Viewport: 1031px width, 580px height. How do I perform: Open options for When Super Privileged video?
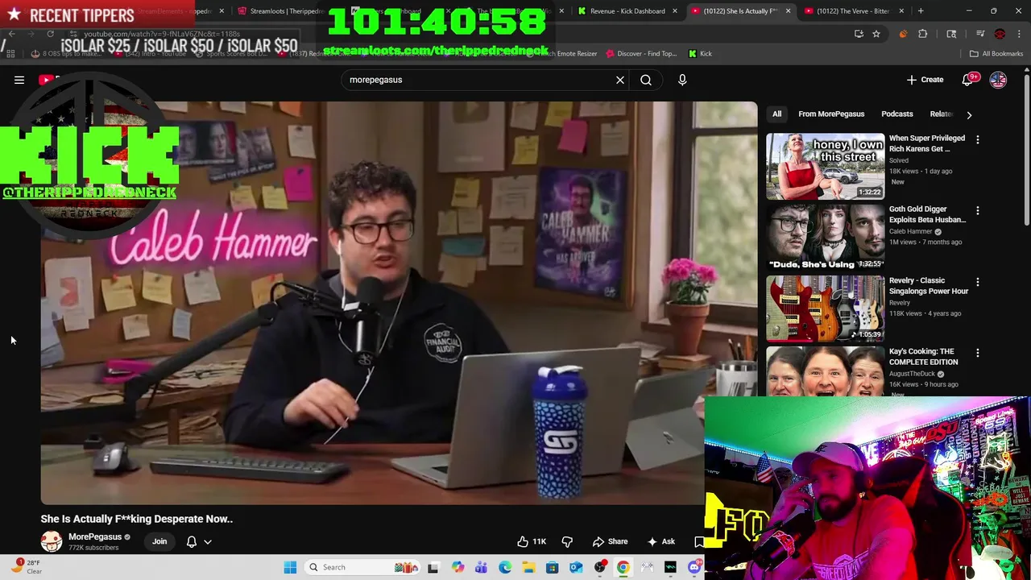977,139
